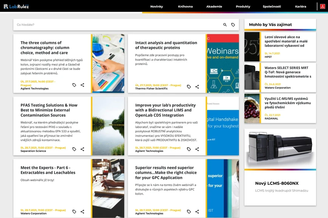Open 'Improve your lab's productivity' title
The height and width of the screenshot is (218, 328).
pyautogui.click(x=166, y=110)
